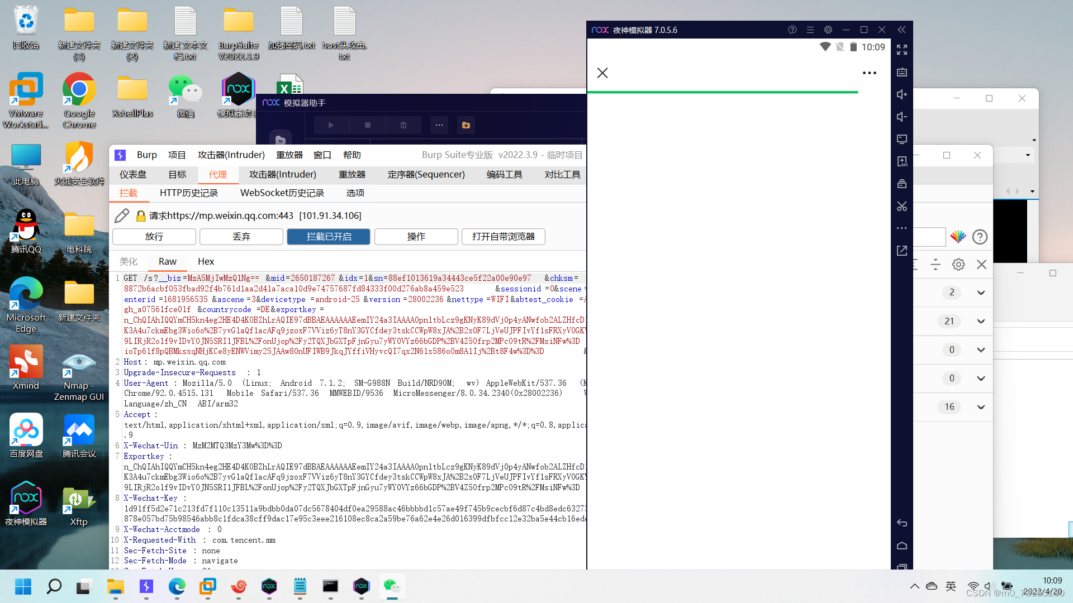Click the colorful fan swatch icon
The height and width of the screenshot is (603, 1073).
[958, 237]
